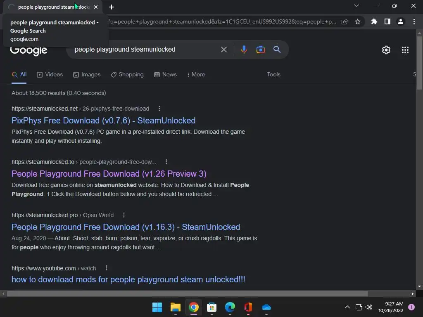Click the horizontal scrollbar thumb

[188, 294]
